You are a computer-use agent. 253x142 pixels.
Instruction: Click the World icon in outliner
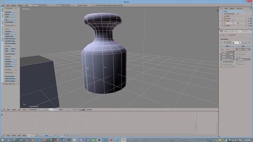pos(225,16)
